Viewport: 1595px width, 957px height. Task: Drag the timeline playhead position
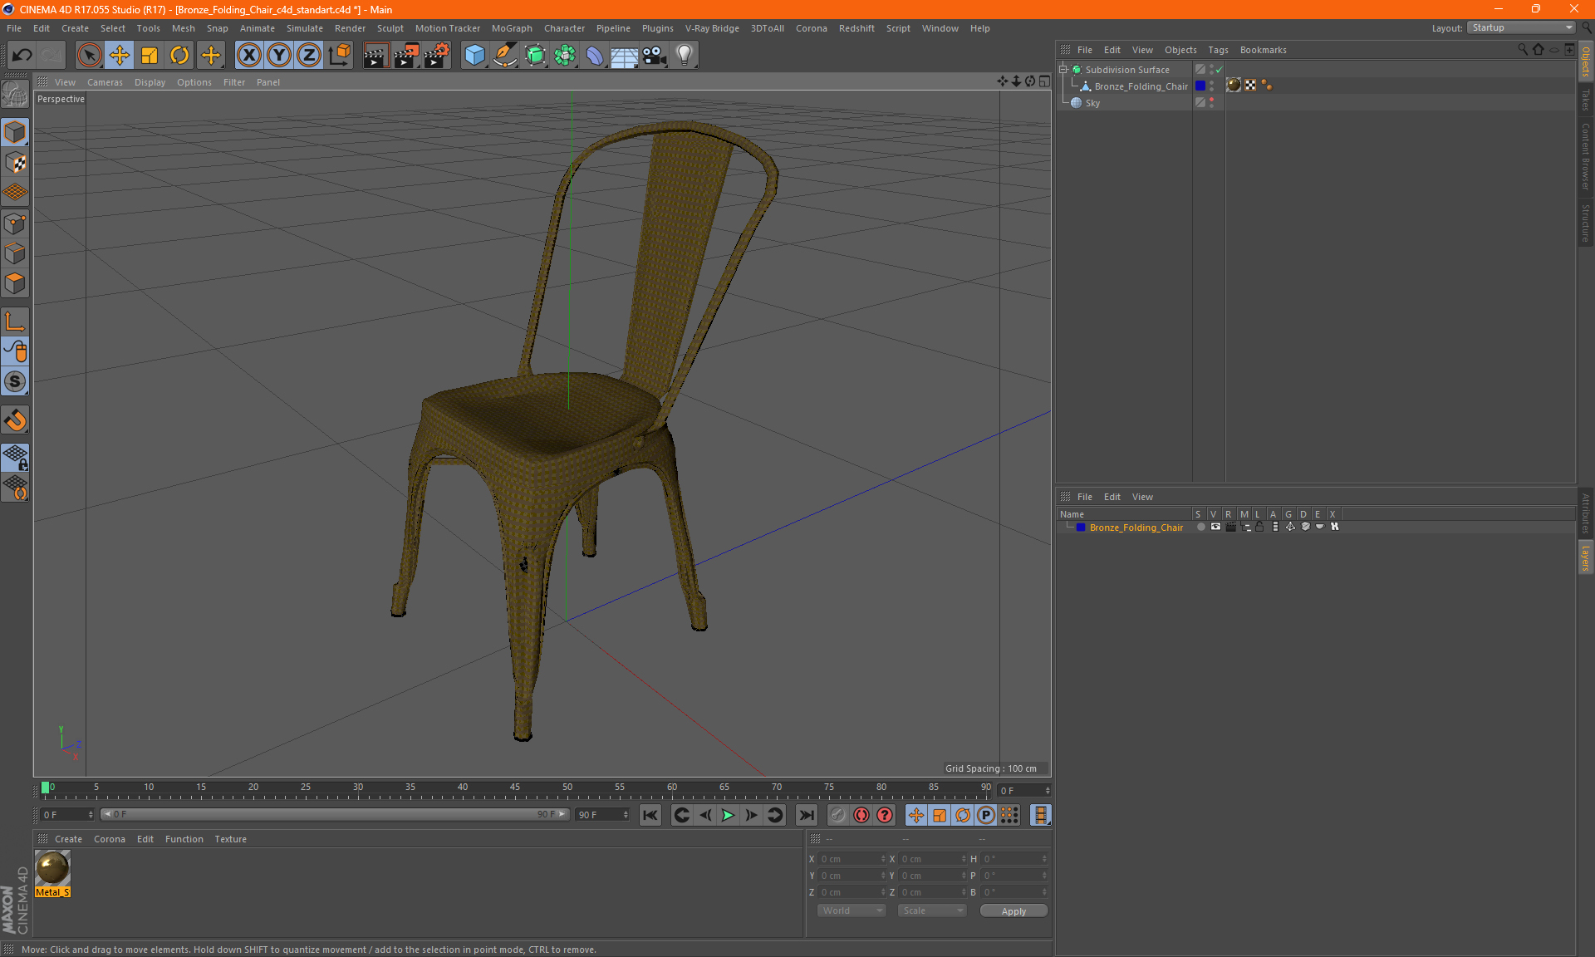(x=46, y=788)
